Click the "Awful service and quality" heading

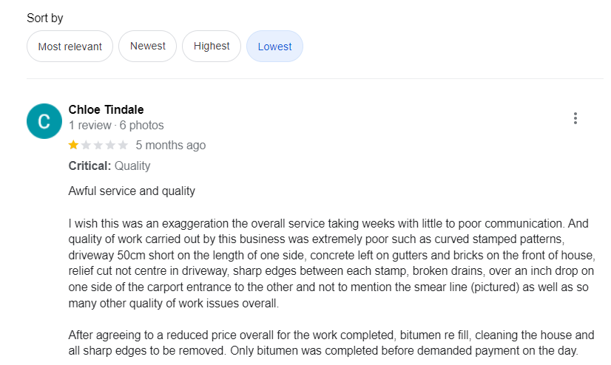132,191
